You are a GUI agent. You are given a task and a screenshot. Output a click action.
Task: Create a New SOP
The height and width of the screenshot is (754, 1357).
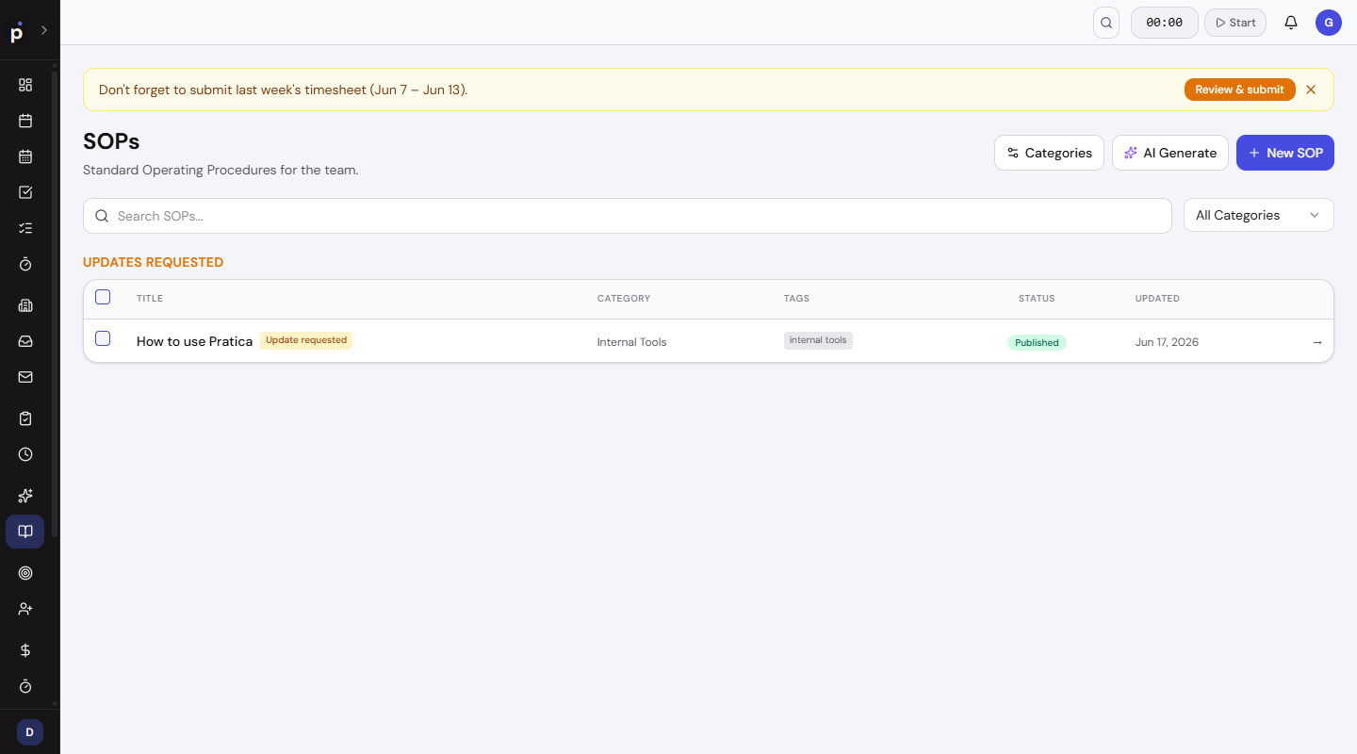pos(1285,153)
